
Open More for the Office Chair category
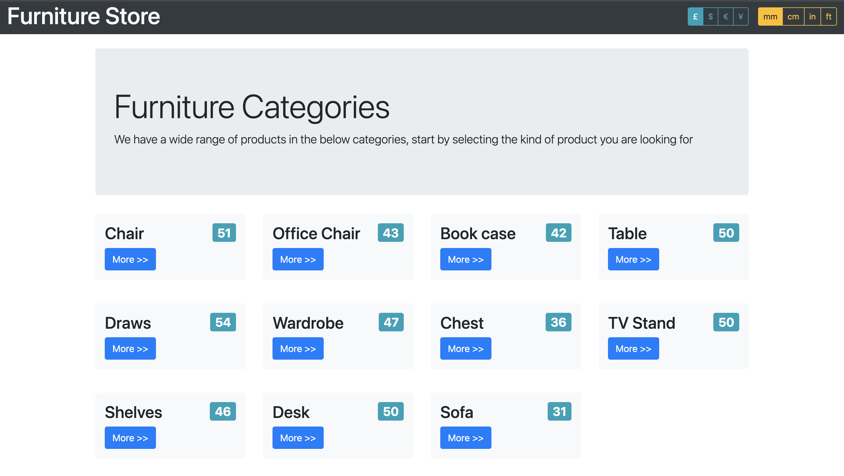298,259
